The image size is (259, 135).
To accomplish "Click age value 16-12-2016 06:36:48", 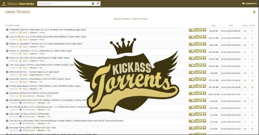I will pyautogui.click(x=231, y=87).
